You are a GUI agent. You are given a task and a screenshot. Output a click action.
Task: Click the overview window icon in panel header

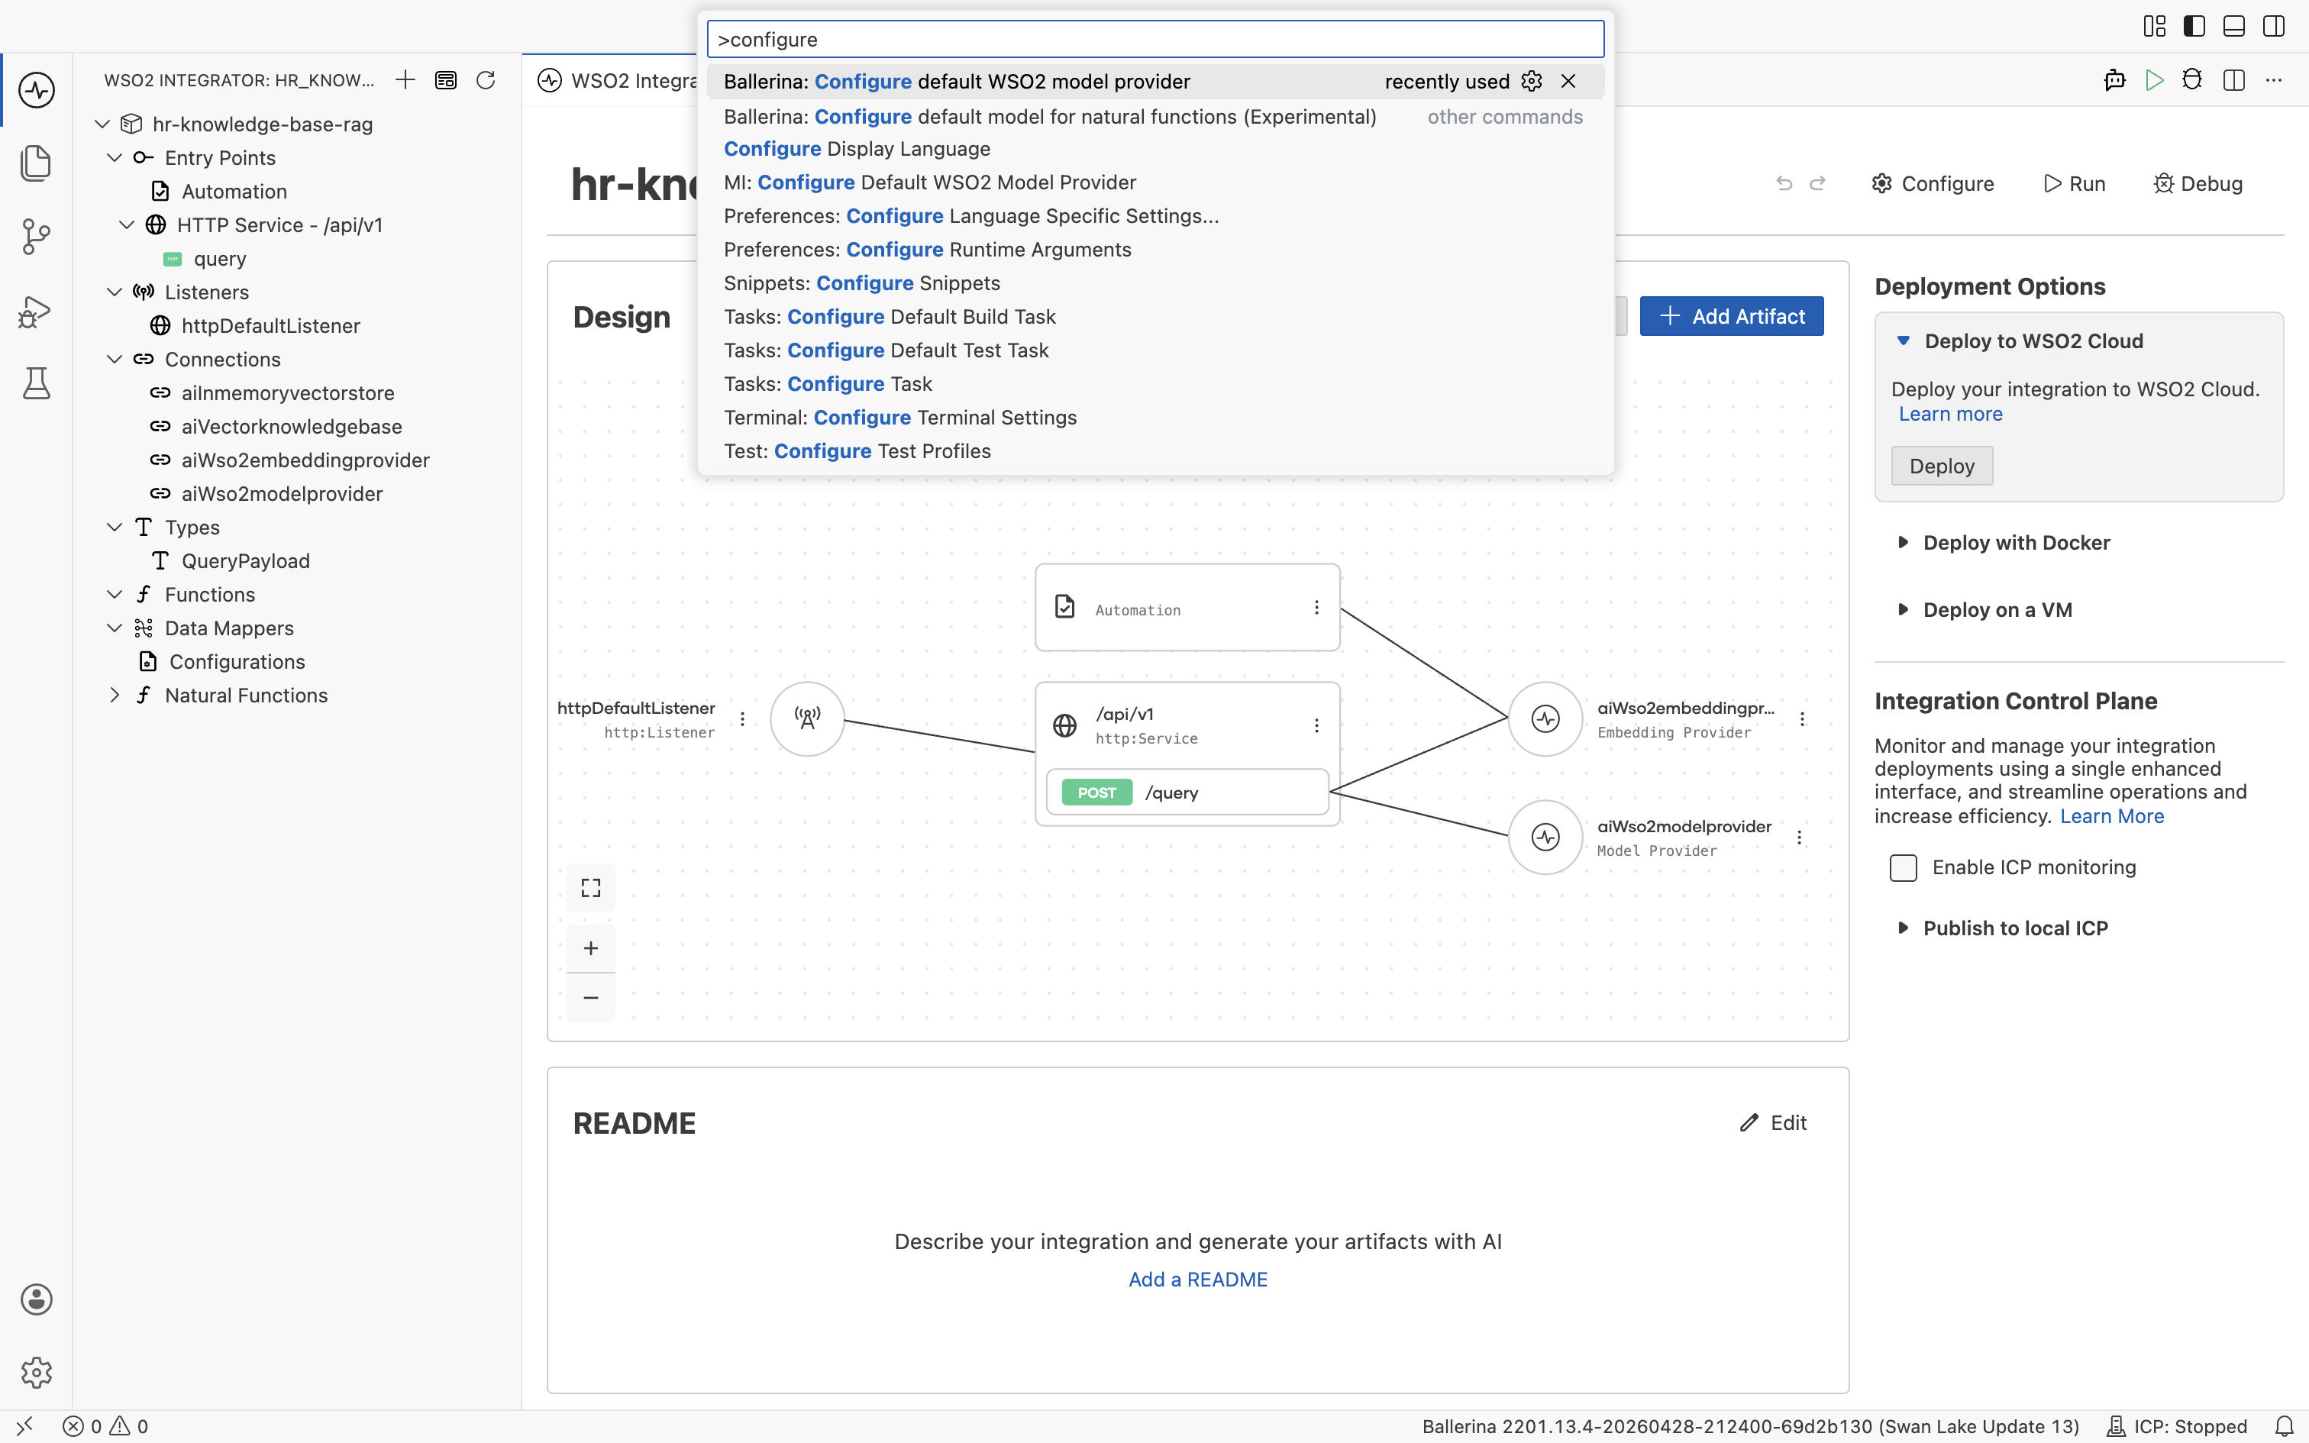coord(446,80)
